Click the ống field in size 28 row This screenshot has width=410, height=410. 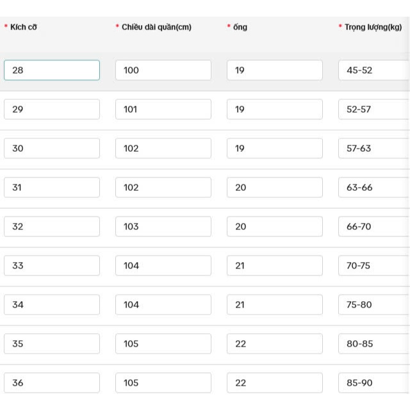[274, 70]
